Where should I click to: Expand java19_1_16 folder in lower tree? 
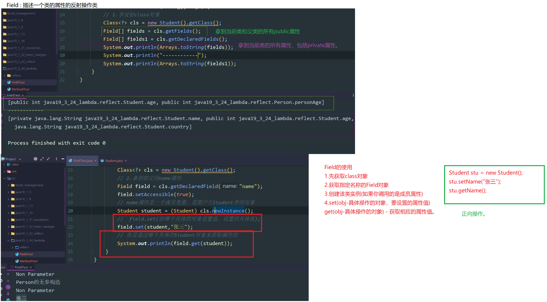point(9,213)
